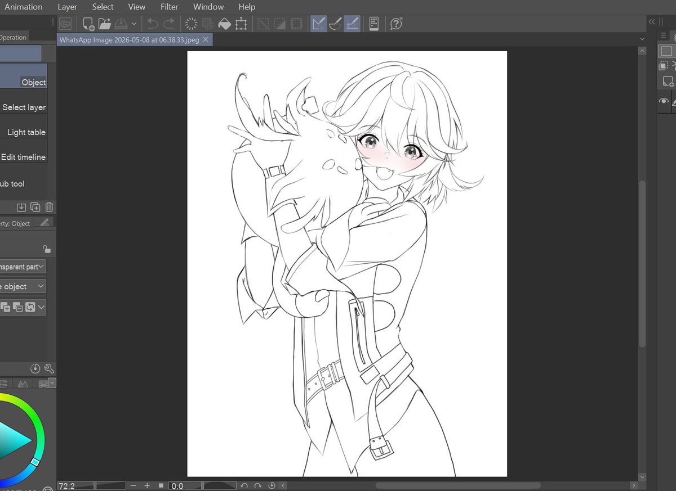This screenshot has height=491, width=676.
Task: Click the Save icon in command bar
Action: (121, 24)
